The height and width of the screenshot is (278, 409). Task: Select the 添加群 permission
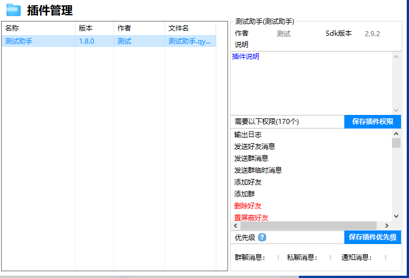coord(244,194)
